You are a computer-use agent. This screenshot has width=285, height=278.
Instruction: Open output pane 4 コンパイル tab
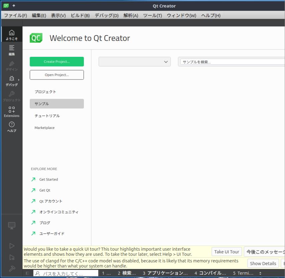pos(210,273)
